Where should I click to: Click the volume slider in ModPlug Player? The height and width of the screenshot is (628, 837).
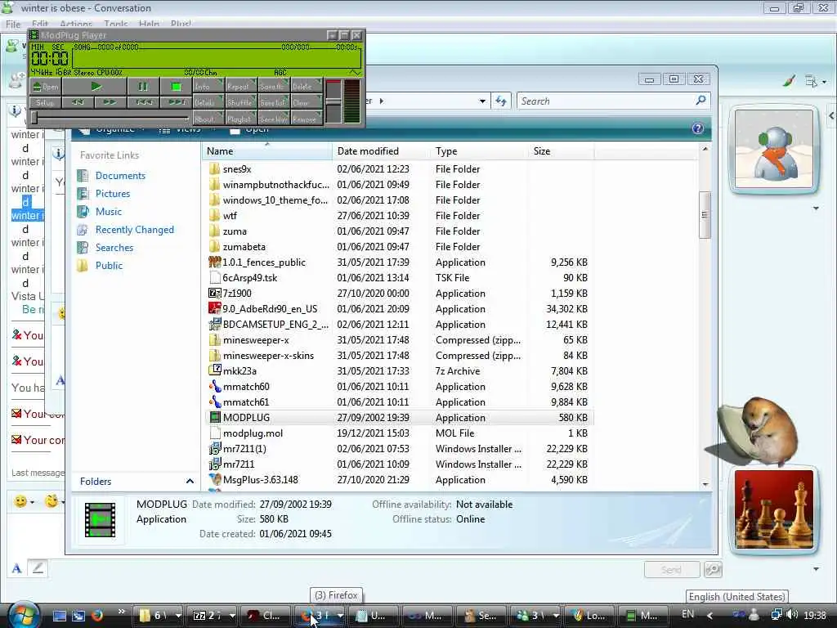[x=333, y=101]
